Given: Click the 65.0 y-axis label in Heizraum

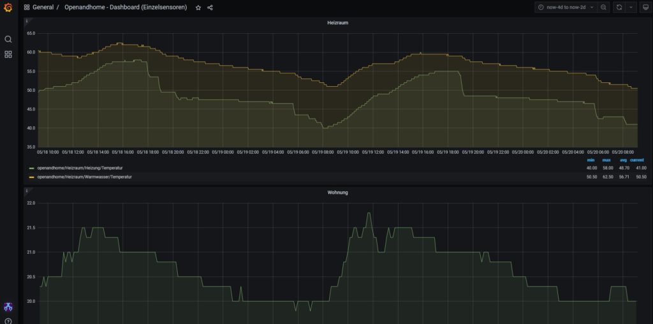Looking at the screenshot, I should [x=31, y=33].
